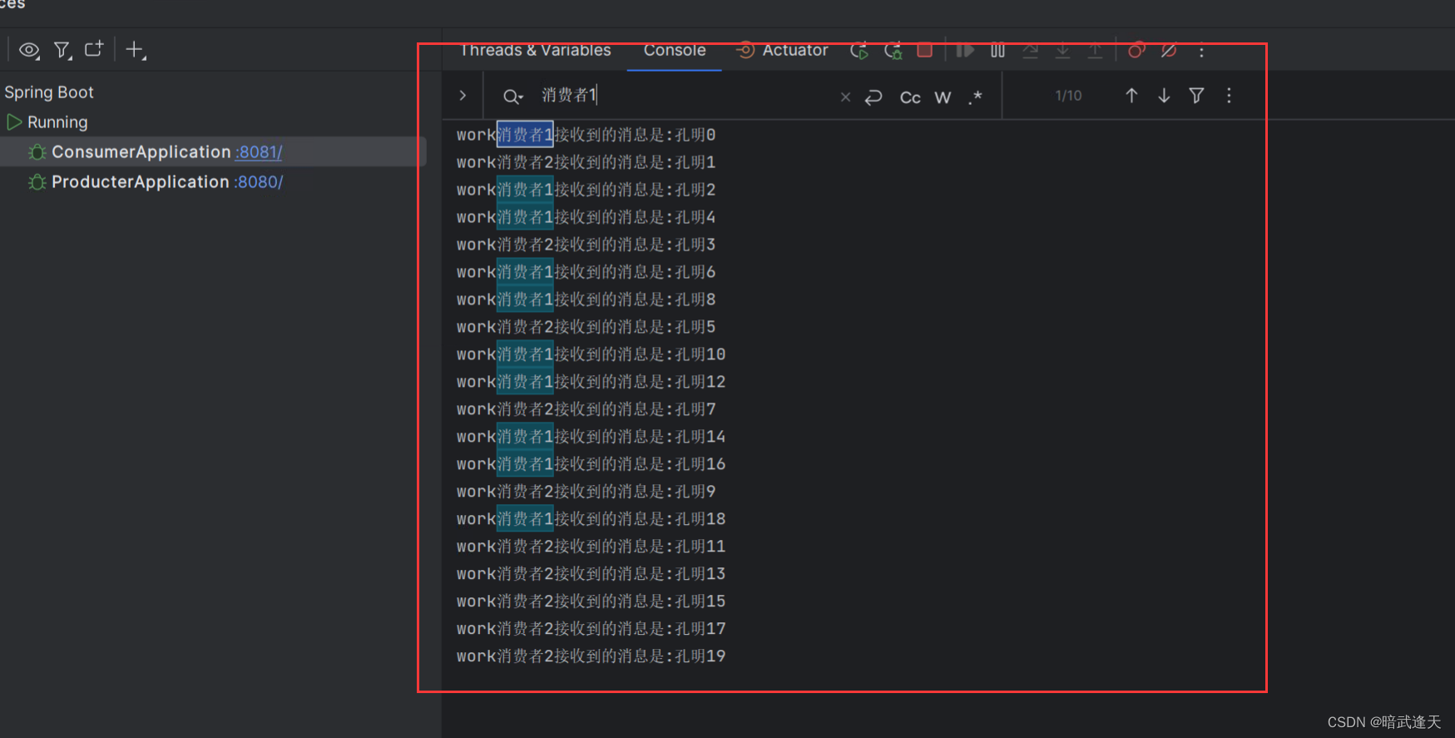The width and height of the screenshot is (1455, 738).
Task: Click console line ending with 孔明17
Action: coord(591,629)
